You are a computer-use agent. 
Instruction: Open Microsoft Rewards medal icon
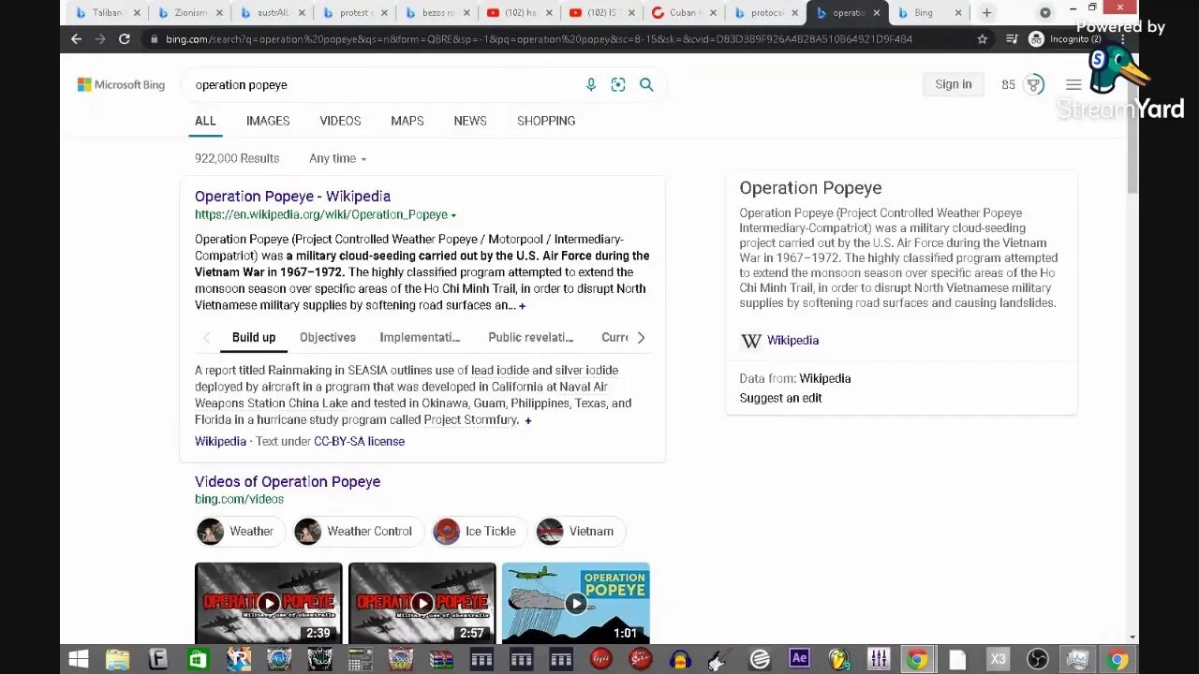[1034, 84]
